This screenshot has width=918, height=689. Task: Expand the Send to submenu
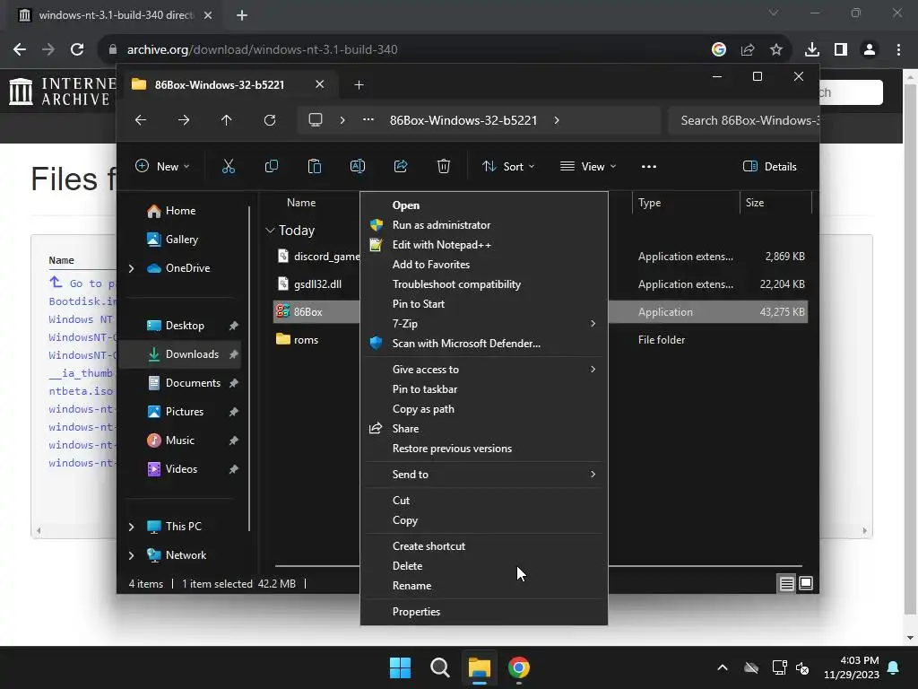tap(593, 474)
